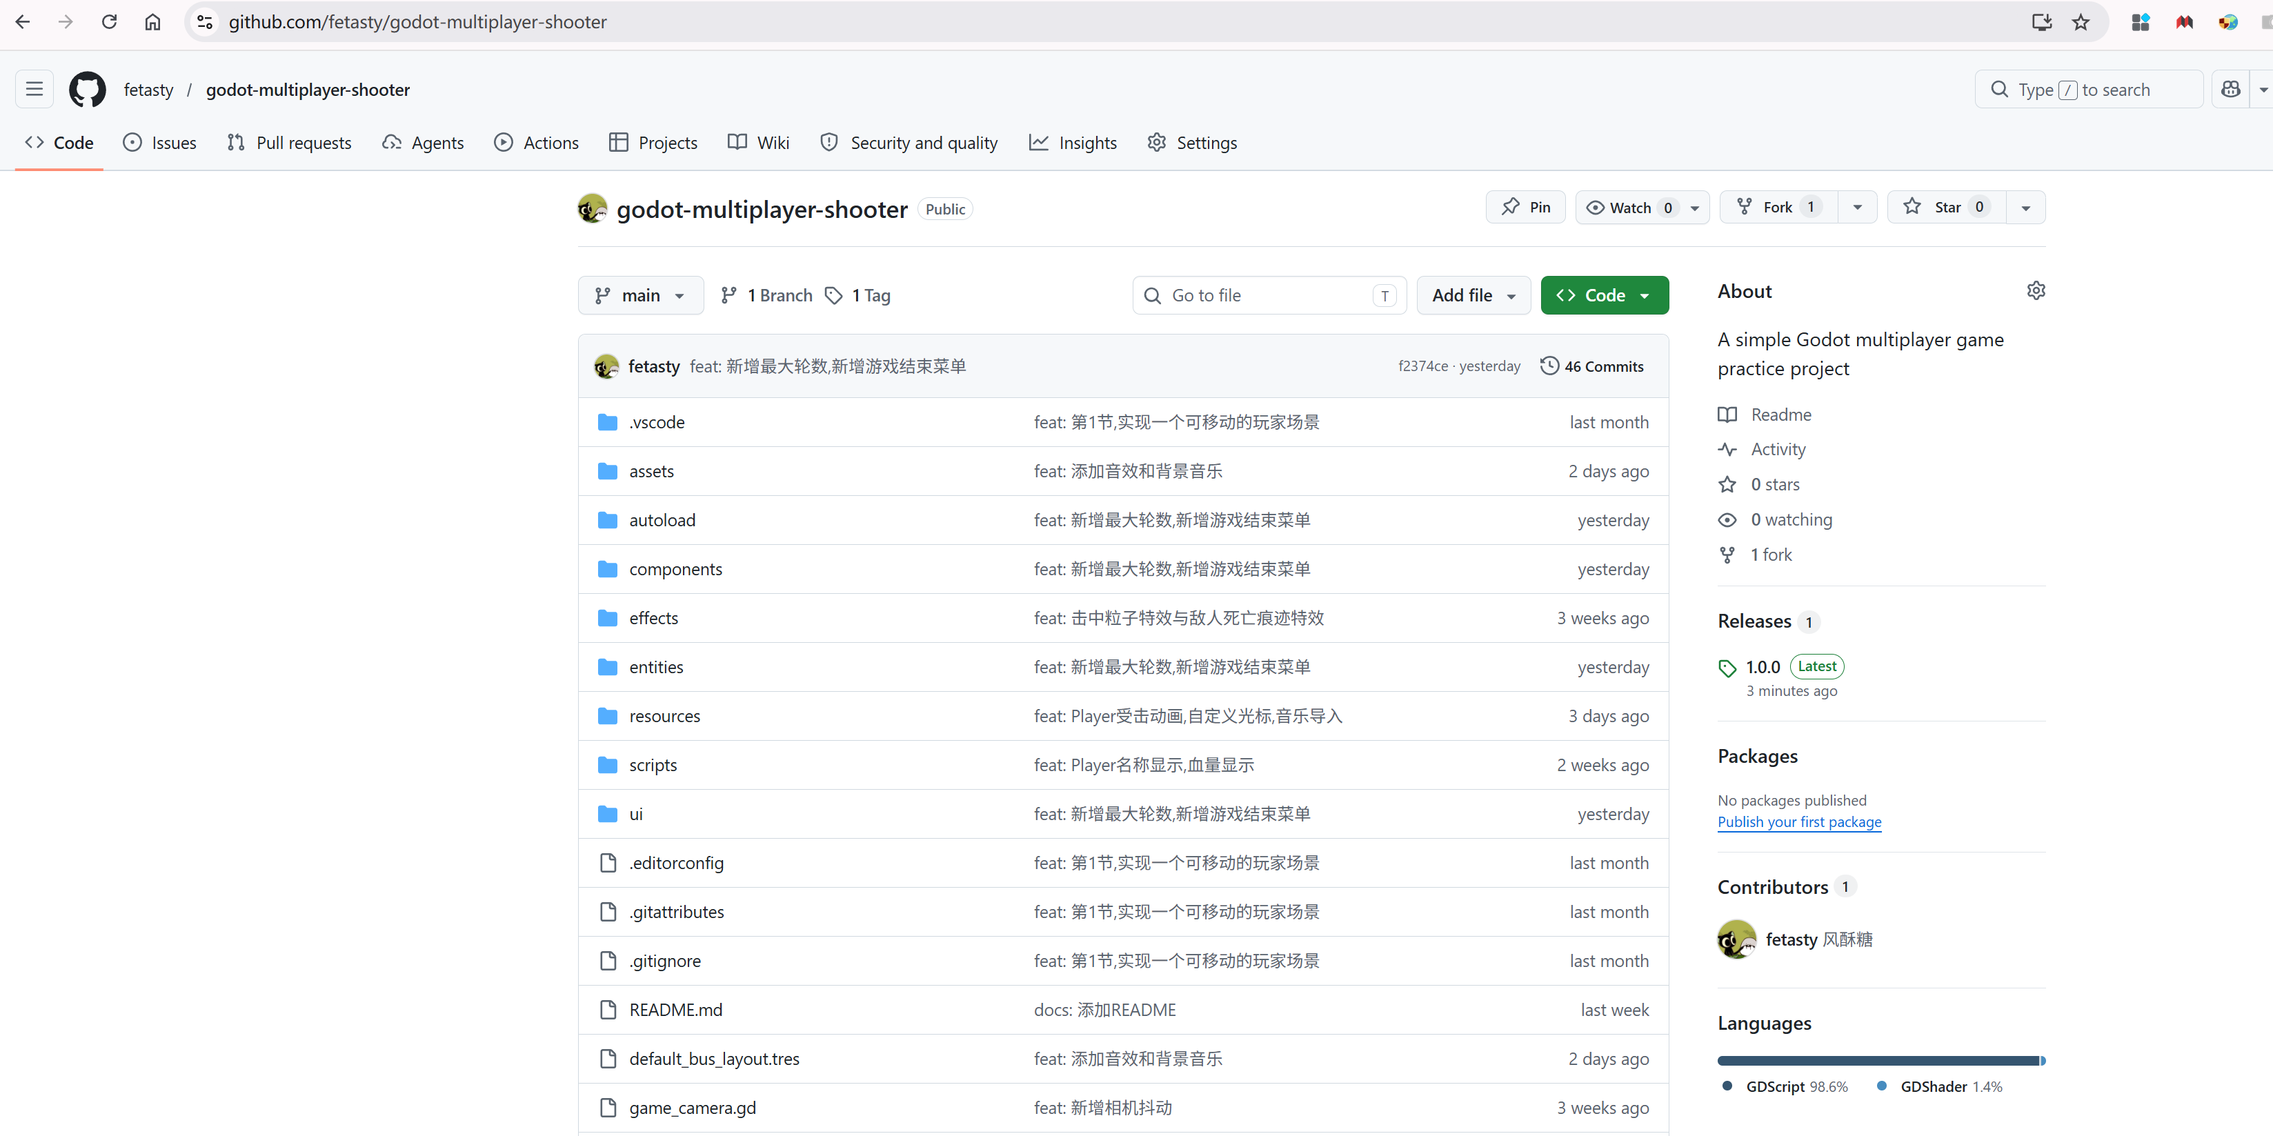Toggle Watch for this repository
Screen dimensions: 2273x1136
click(x=1629, y=208)
